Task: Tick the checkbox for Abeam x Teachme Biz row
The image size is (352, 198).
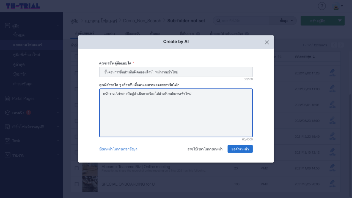Action: pos(76,168)
